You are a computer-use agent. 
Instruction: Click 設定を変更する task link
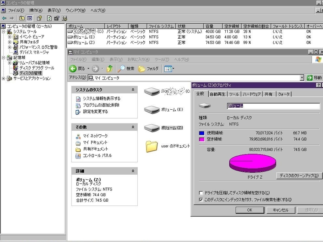pyautogui.click(x=95, y=112)
